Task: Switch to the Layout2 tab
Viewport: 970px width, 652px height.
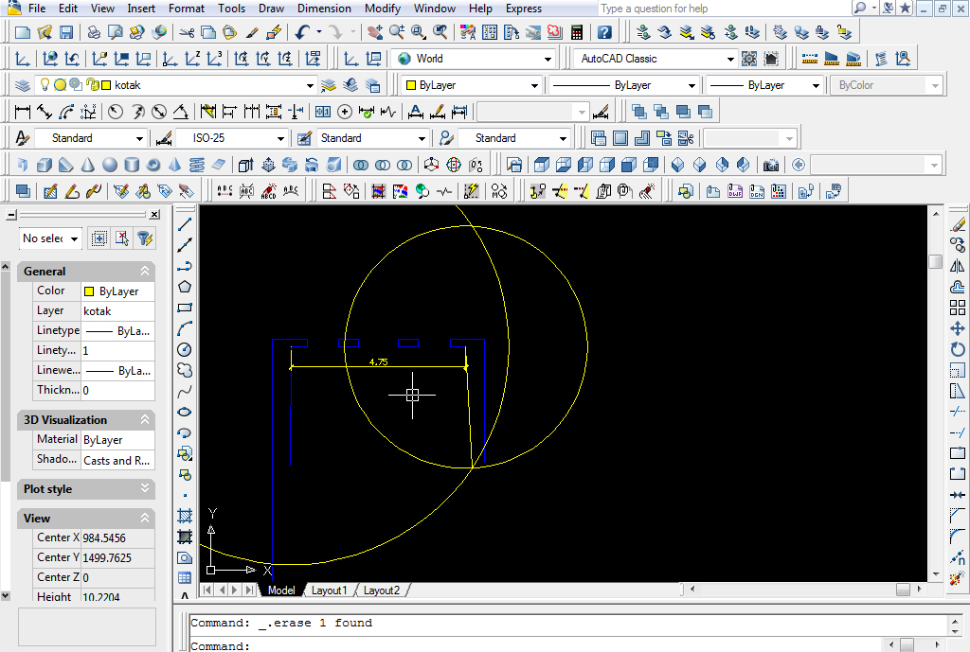Action: click(x=382, y=590)
